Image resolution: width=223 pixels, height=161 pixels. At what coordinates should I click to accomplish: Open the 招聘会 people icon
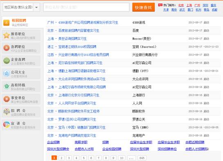(7, 112)
